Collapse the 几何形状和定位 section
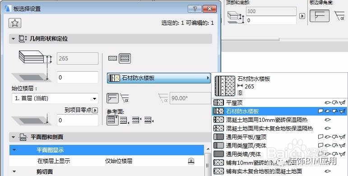Image resolution: width=348 pixels, height=176 pixels. [14, 39]
